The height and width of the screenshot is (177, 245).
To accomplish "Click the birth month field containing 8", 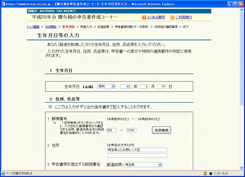I will (144, 87).
